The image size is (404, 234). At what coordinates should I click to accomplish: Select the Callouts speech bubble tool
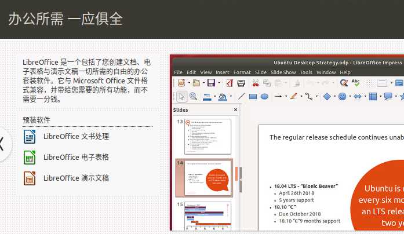pos(388,97)
